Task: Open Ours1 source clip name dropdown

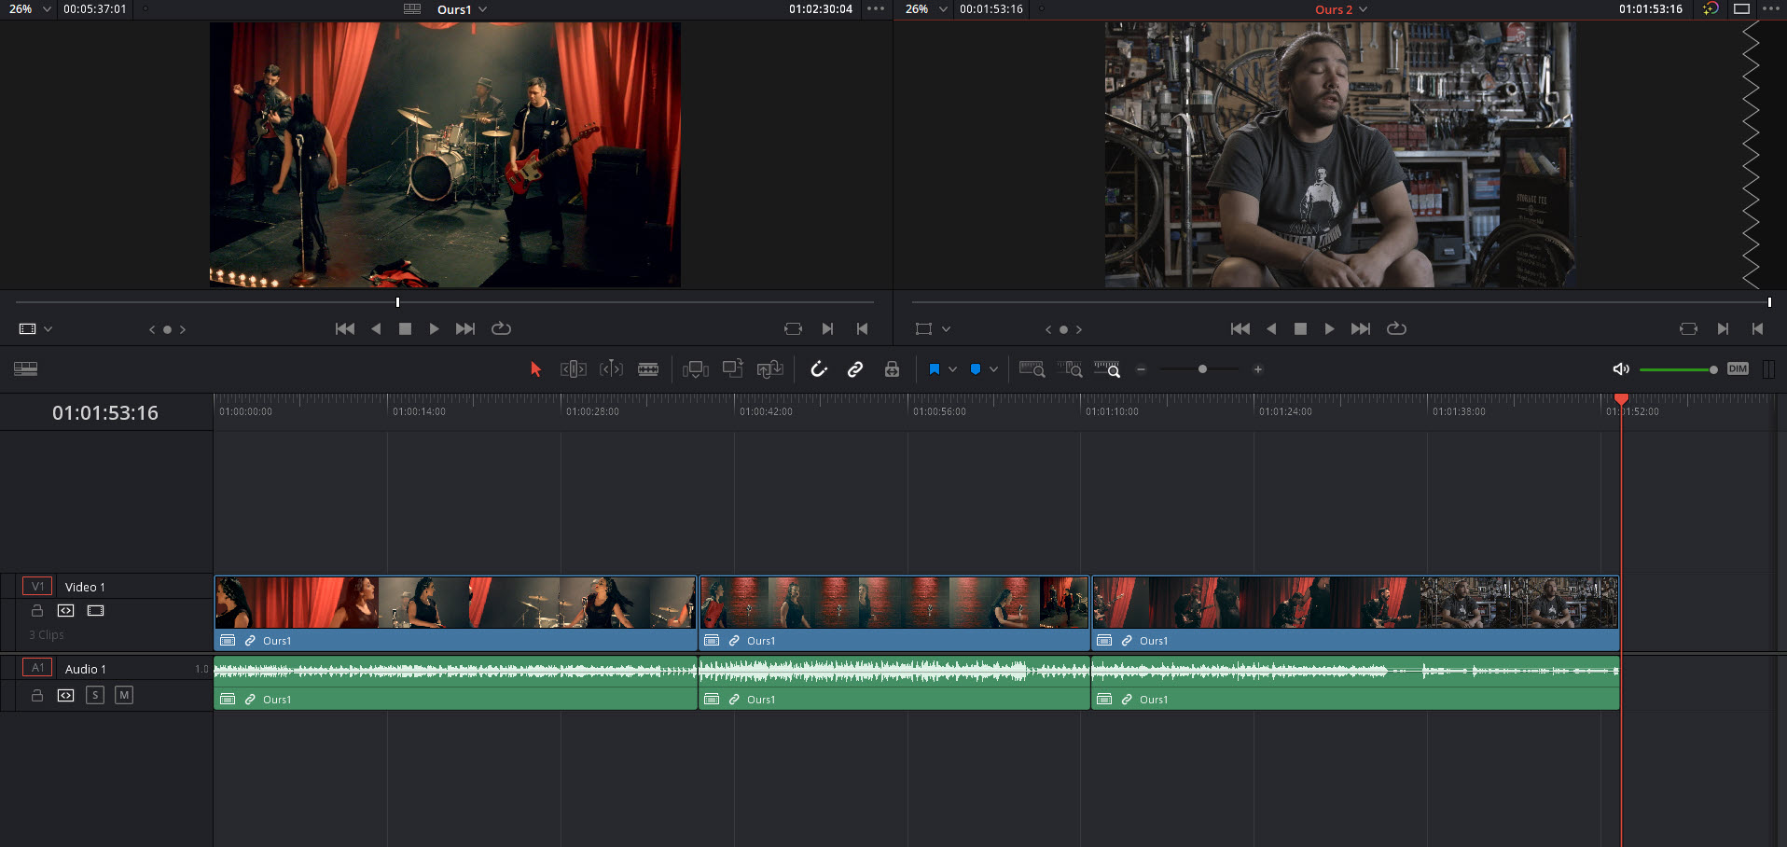Action: click(x=462, y=9)
